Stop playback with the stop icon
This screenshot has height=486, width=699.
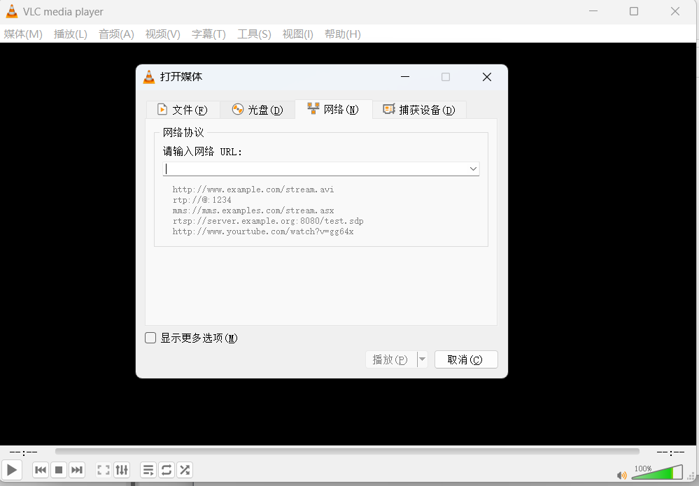(x=58, y=469)
